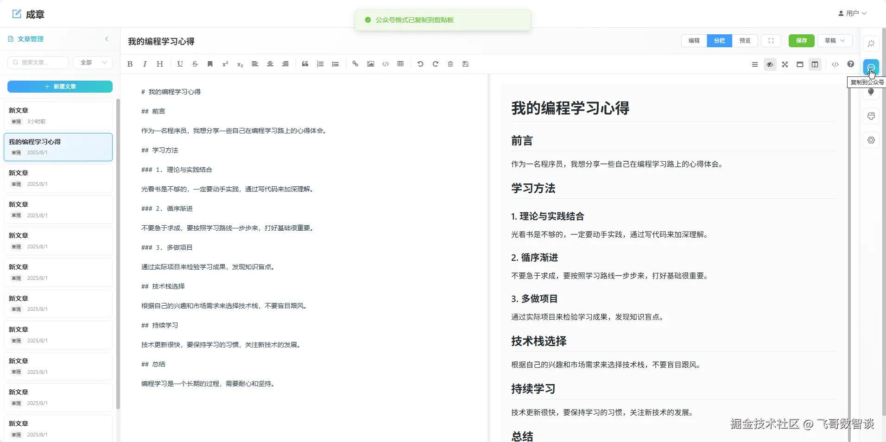Image resolution: width=886 pixels, height=442 pixels.
Task: Create a new article with 新建文章
Action: coord(60,87)
